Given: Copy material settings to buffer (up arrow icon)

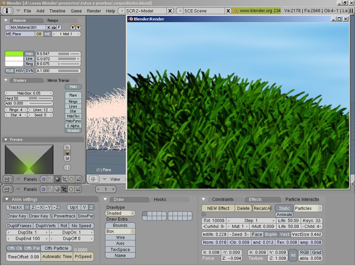Looking at the screenshot, I should point(73,27).
